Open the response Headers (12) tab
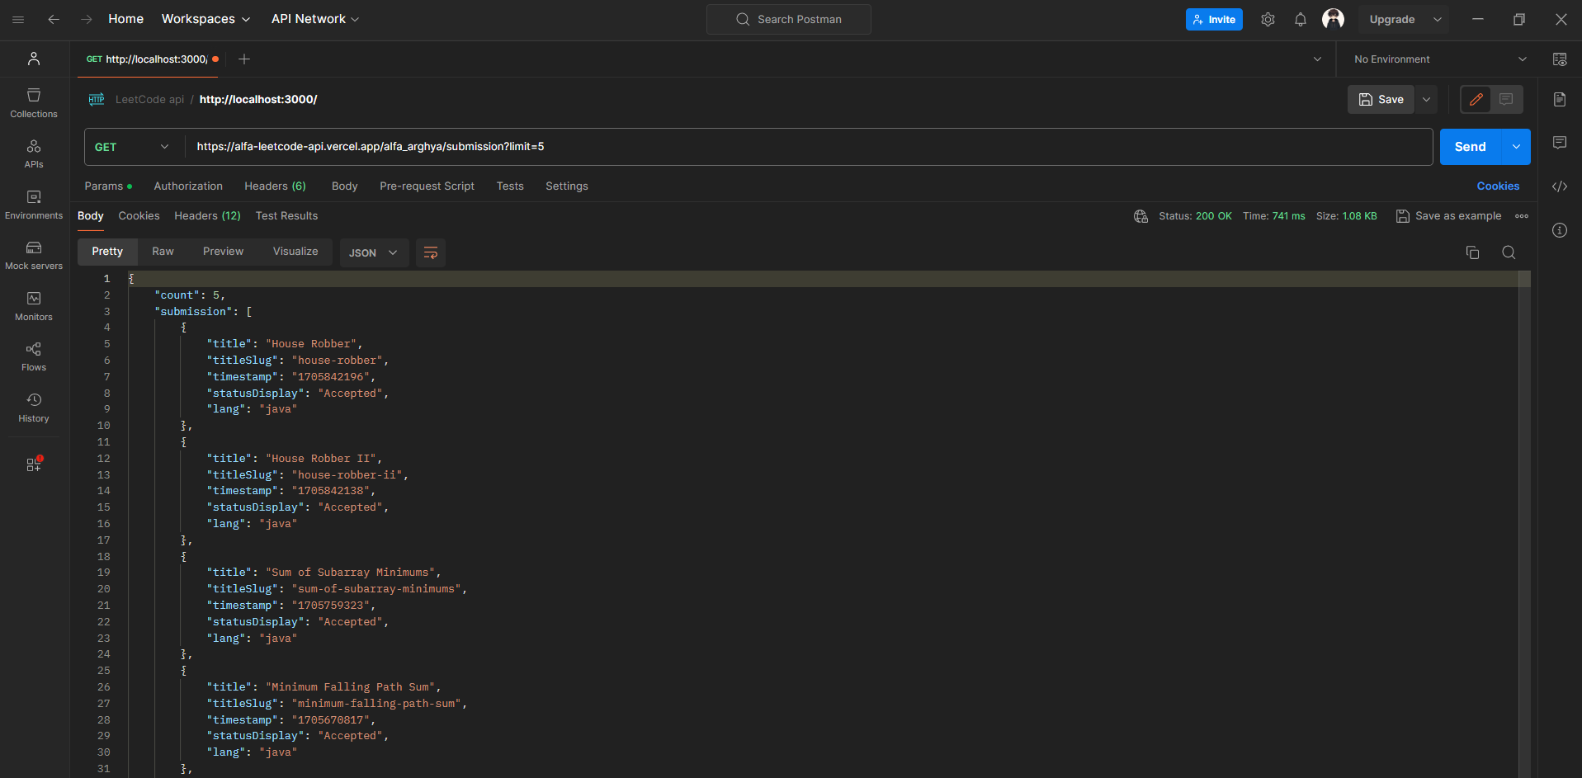 [207, 216]
